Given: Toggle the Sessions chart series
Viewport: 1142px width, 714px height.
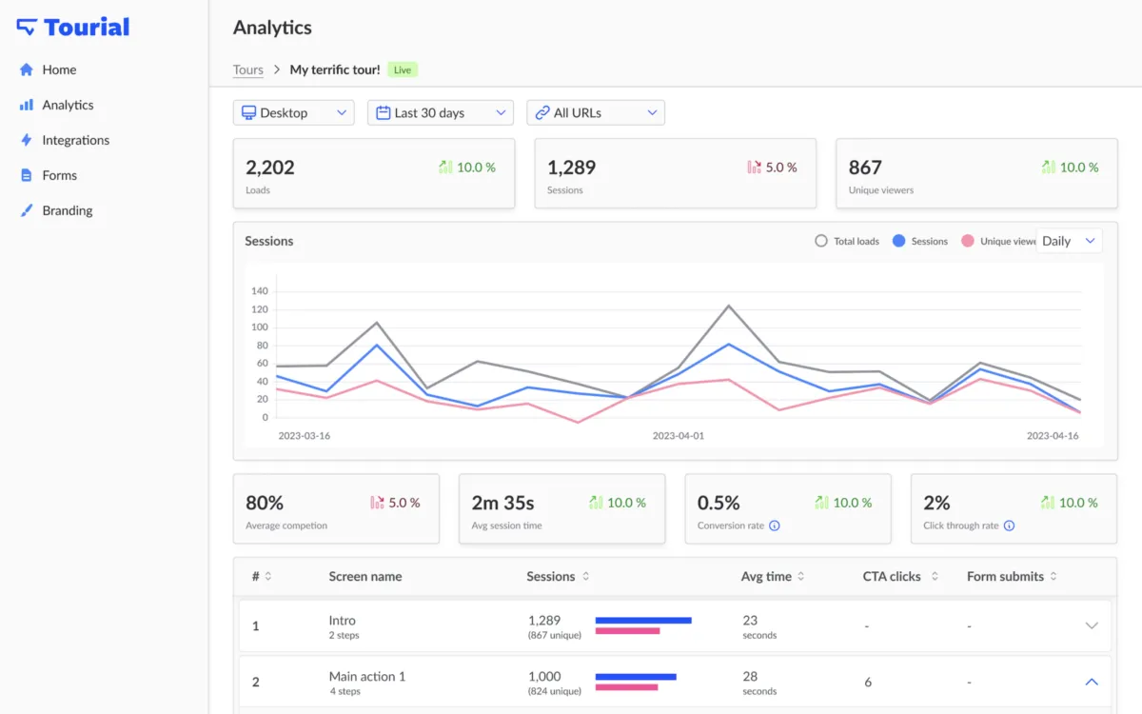Looking at the screenshot, I should (920, 241).
